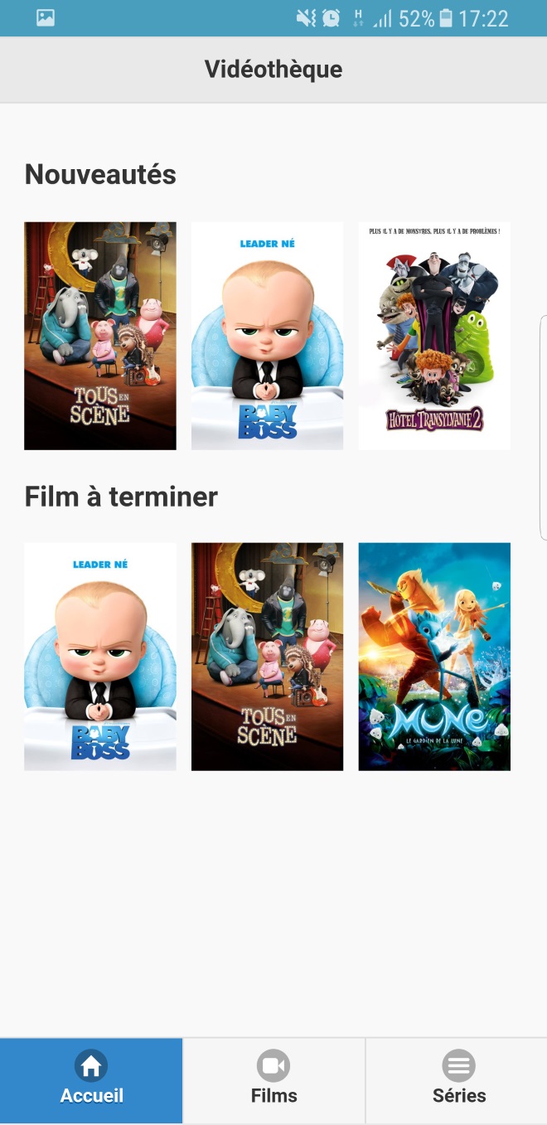This screenshot has height=1125, width=547.
Task: Open Baby Boss poster in Nouveautés
Action: 267,336
